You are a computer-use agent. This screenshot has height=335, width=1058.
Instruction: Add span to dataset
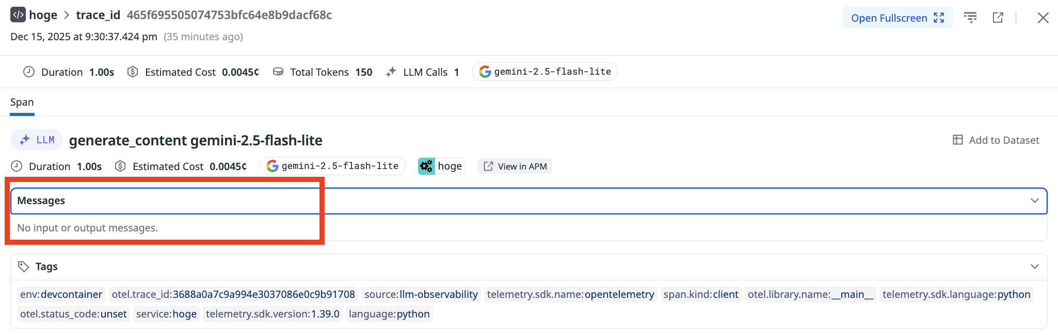pos(996,140)
